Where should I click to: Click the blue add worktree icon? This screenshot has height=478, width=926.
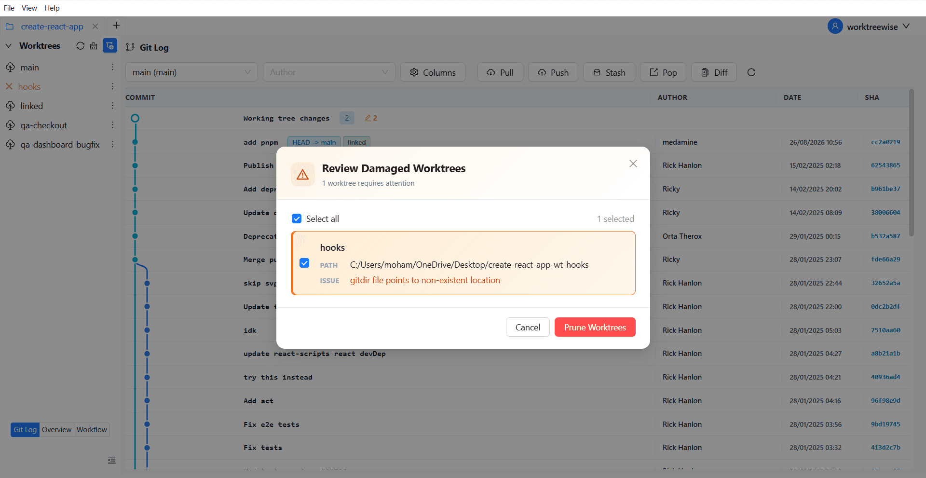pos(110,46)
